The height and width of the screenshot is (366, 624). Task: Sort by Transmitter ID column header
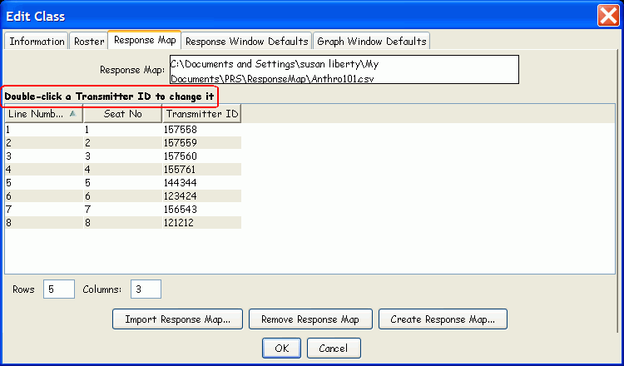(x=202, y=114)
